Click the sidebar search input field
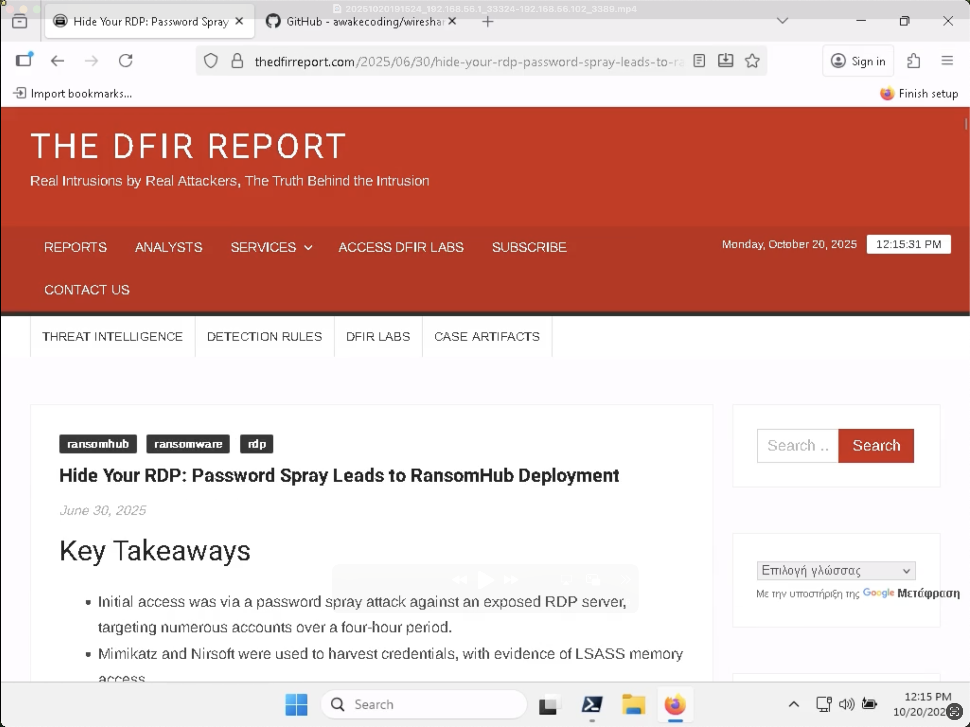 [797, 446]
